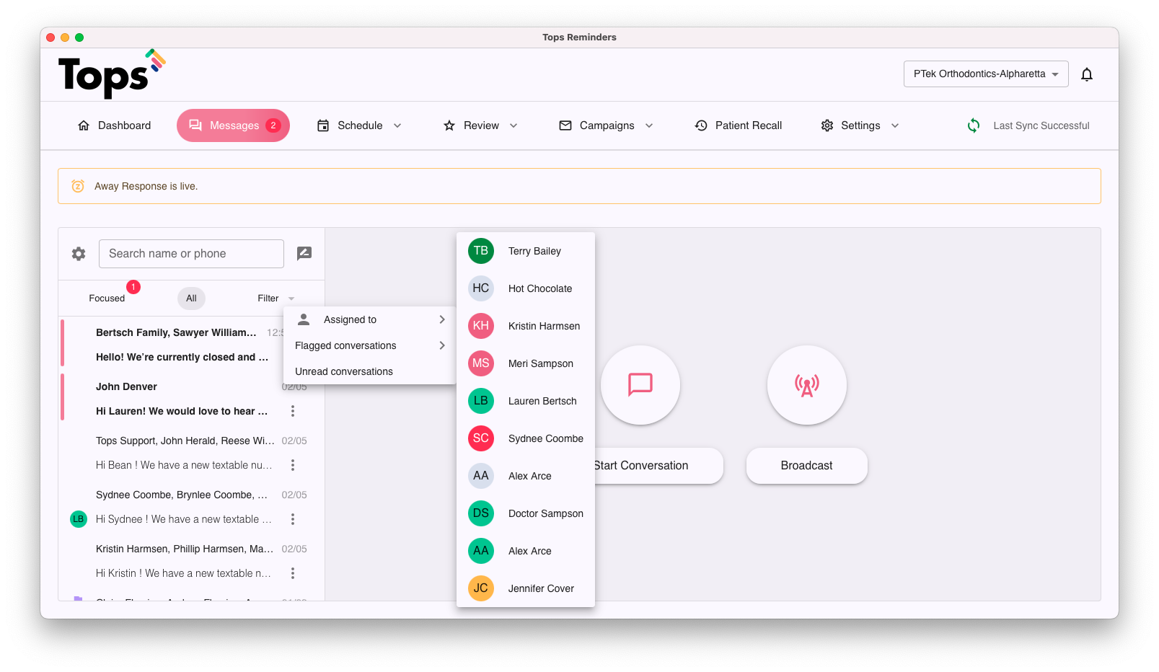
Task: Select Kristin Harmsen in assignee list
Action: (526, 326)
